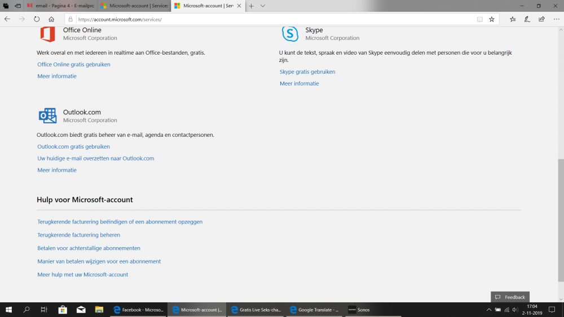Open the browser home page icon

pyautogui.click(x=51, y=19)
